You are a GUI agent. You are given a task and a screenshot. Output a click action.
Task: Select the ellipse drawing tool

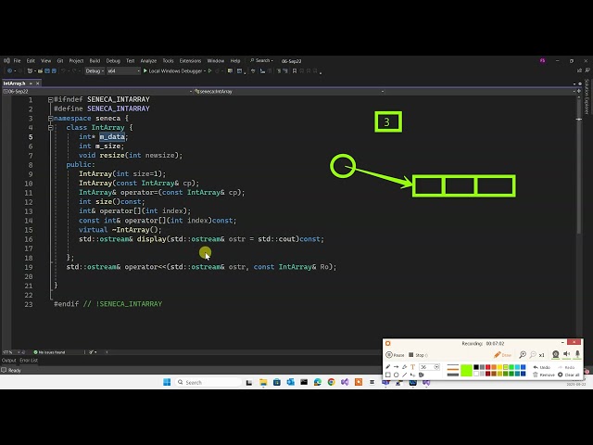(x=397, y=375)
